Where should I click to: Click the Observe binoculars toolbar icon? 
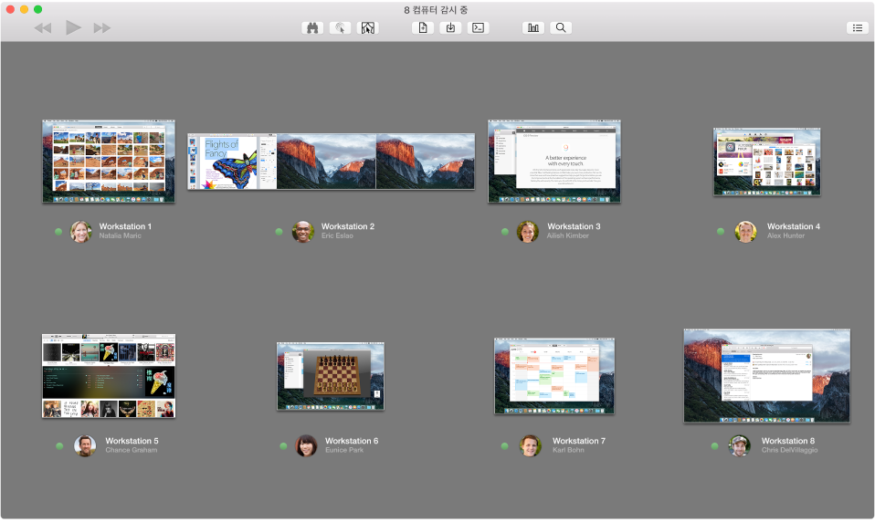pos(313,28)
